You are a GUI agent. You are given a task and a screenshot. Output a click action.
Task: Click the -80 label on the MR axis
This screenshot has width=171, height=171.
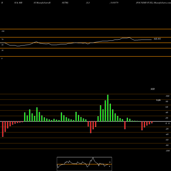(x=167, y=145)
